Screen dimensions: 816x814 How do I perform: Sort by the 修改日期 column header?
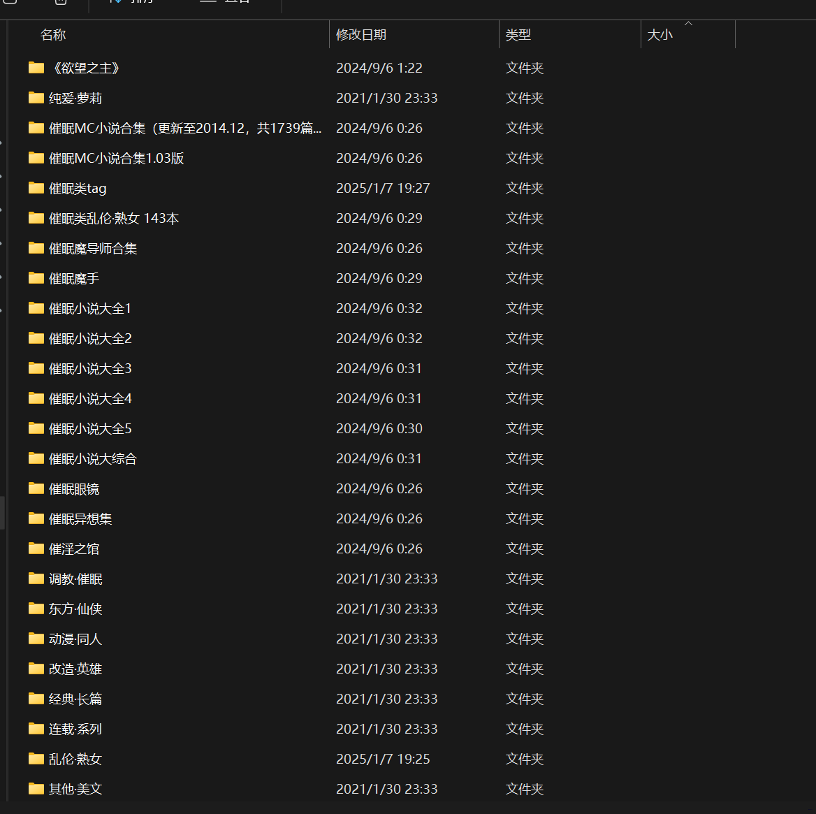(x=361, y=34)
